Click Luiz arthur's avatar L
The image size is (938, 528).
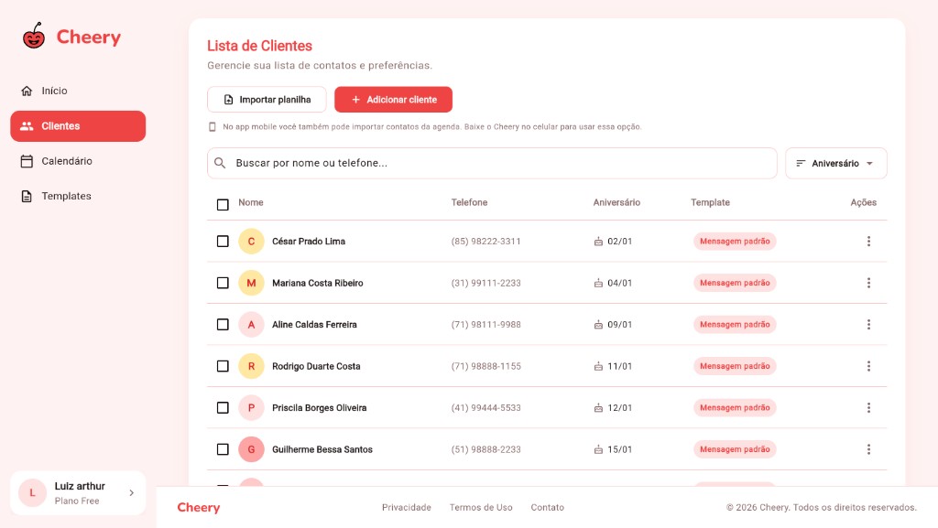coord(32,492)
